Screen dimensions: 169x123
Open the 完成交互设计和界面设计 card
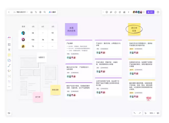pyautogui.click(x=142, y=48)
